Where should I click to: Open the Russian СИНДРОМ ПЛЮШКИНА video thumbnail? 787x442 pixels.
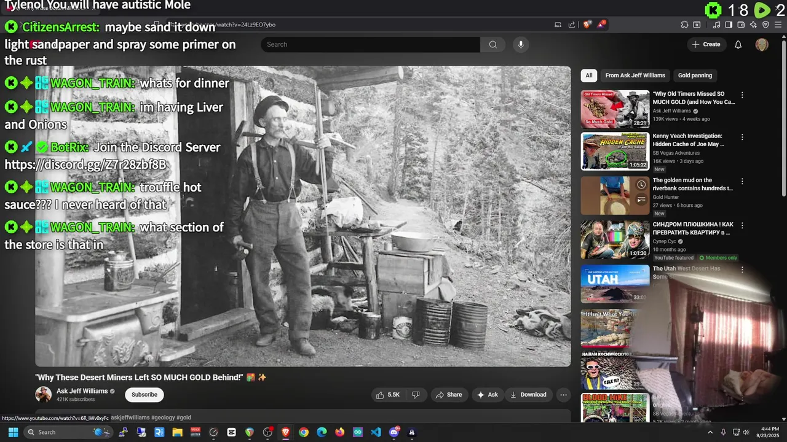(615, 239)
